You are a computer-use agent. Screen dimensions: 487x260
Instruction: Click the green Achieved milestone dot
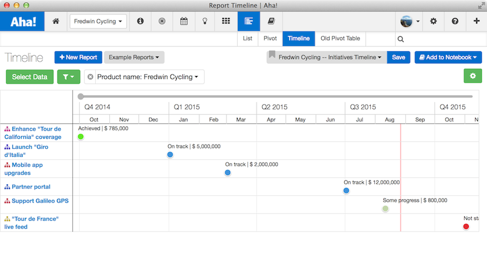(81, 137)
